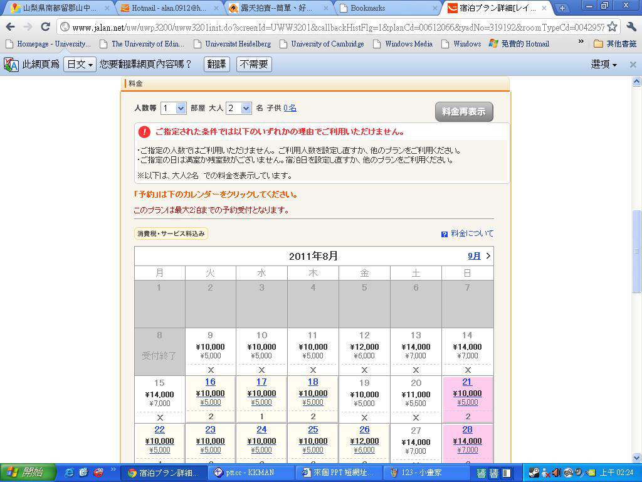
Task: Open the 免費的 Hotmail bookmark
Action: click(x=519, y=44)
